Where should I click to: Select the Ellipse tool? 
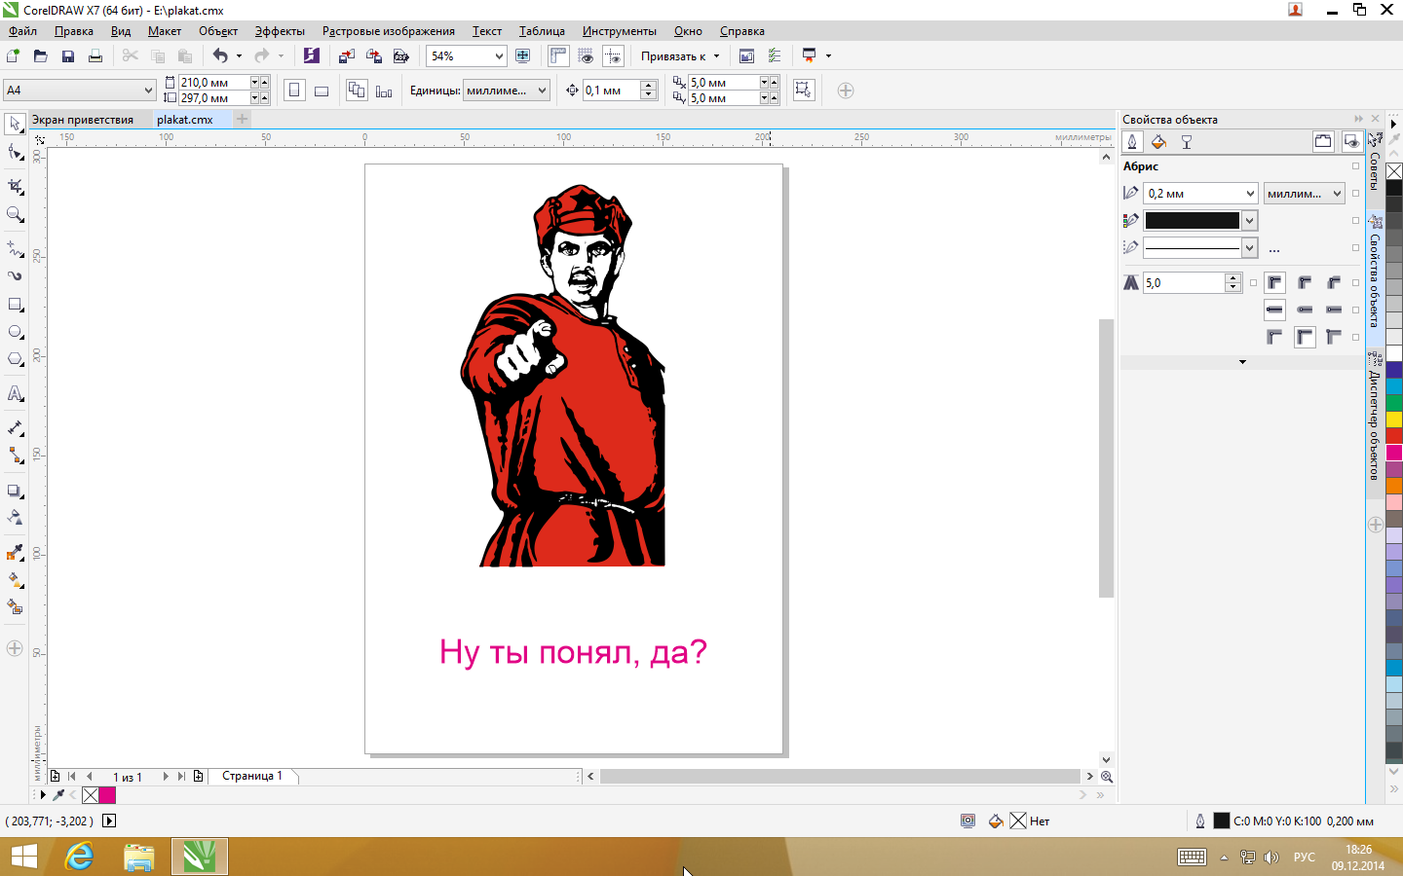pos(15,332)
